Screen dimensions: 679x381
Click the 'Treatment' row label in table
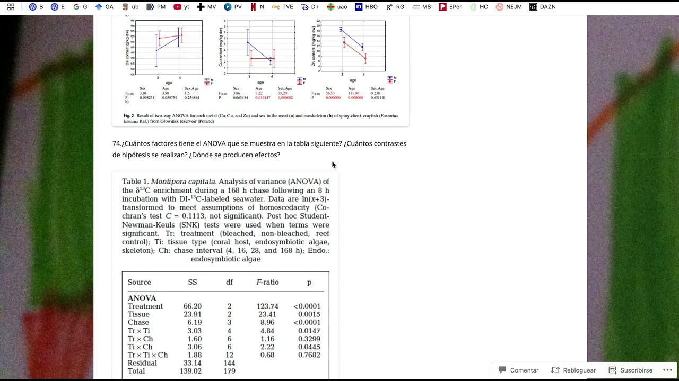(x=145, y=306)
